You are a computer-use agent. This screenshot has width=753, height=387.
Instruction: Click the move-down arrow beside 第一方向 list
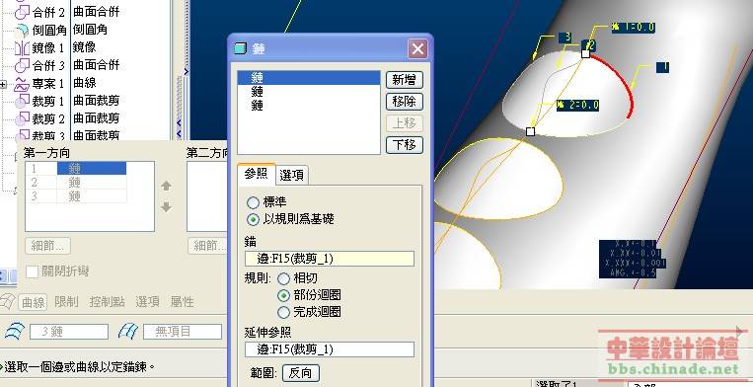coord(166,207)
